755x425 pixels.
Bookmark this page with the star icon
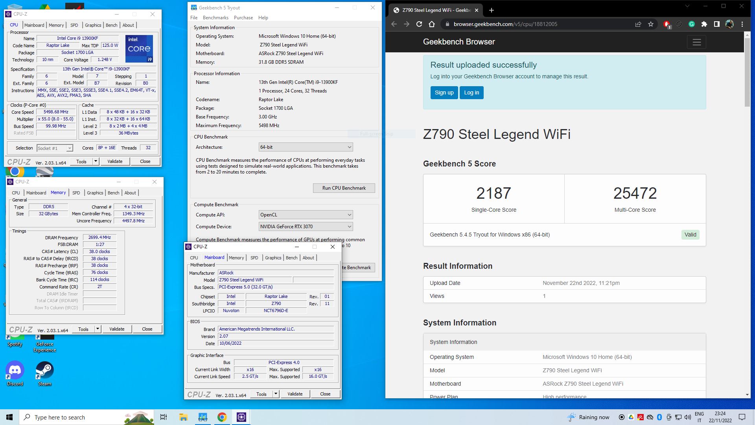[651, 24]
